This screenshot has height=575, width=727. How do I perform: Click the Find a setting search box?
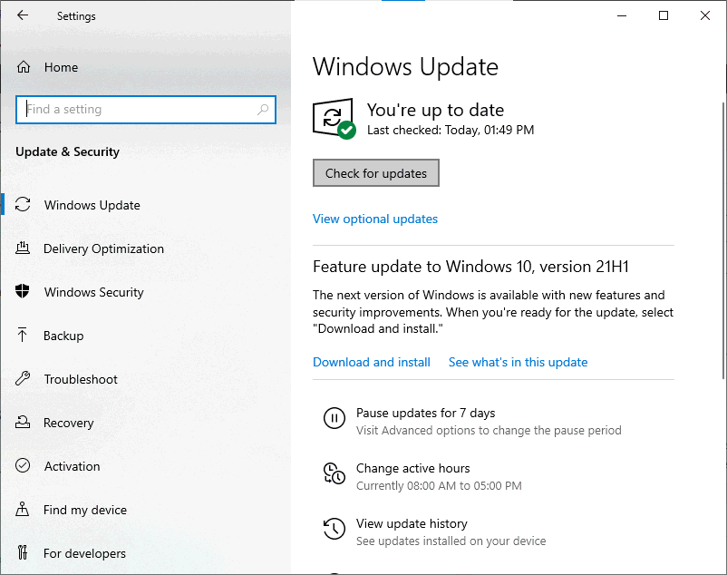145,109
